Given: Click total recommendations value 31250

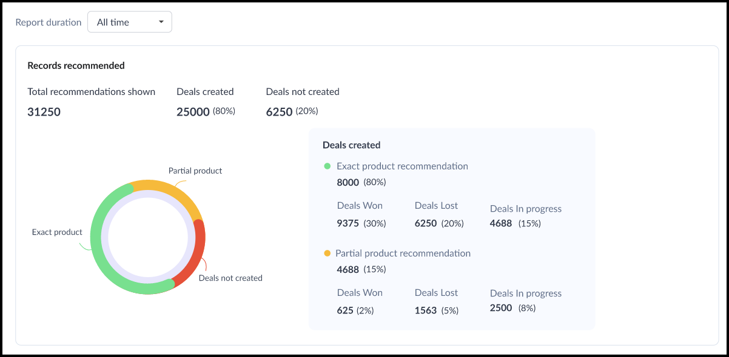Looking at the screenshot, I should (44, 112).
